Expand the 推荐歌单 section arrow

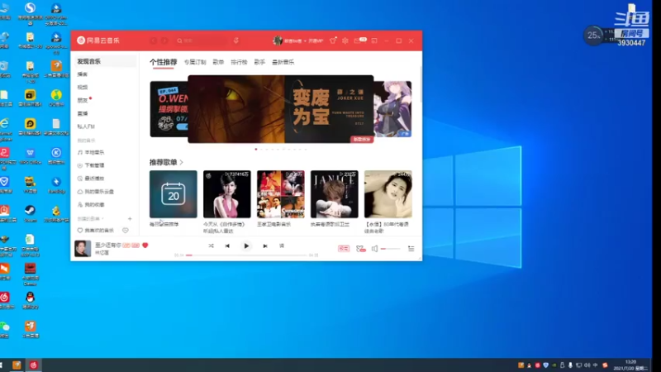(182, 162)
